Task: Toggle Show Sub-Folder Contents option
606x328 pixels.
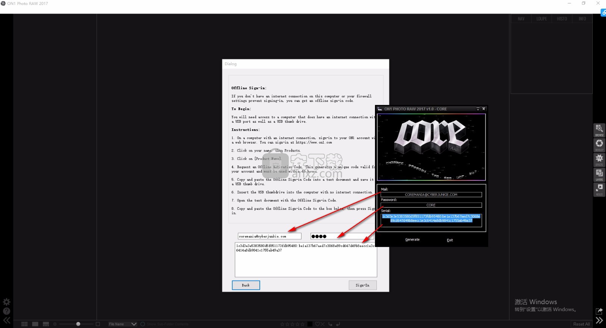Action: coord(164,324)
